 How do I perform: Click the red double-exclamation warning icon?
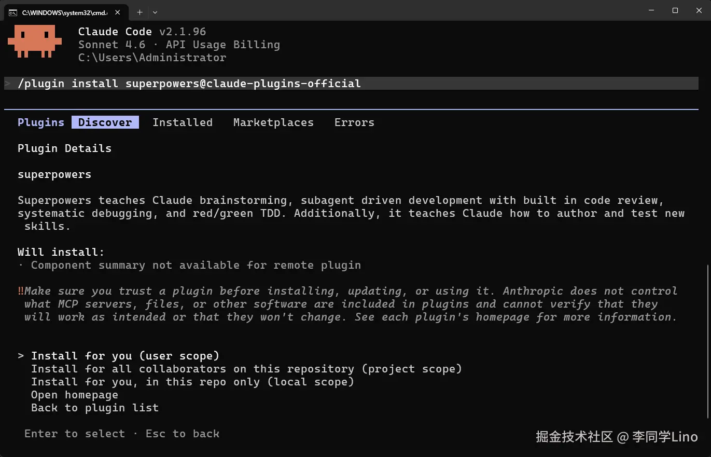(21, 291)
